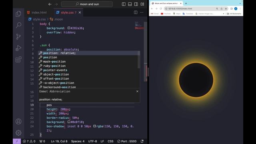Open the Accounts menu in the activity bar
256x144 pixels.
coord(18,122)
